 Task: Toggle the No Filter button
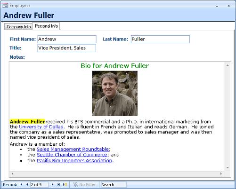coord(85,185)
